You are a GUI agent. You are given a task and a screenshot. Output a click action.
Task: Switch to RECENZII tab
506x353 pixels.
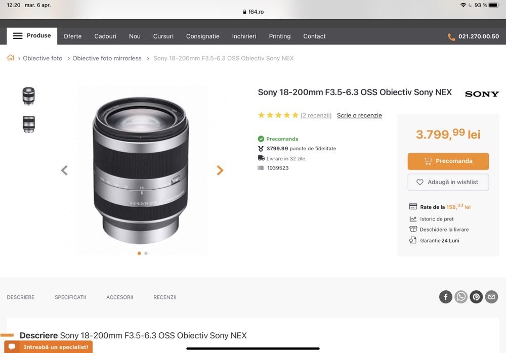click(165, 297)
